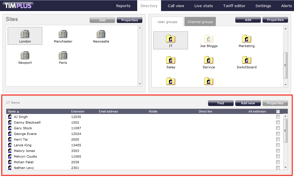This screenshot has height=178, width=294.
Task: Click the Newport site icon
Action: point(25,56)
